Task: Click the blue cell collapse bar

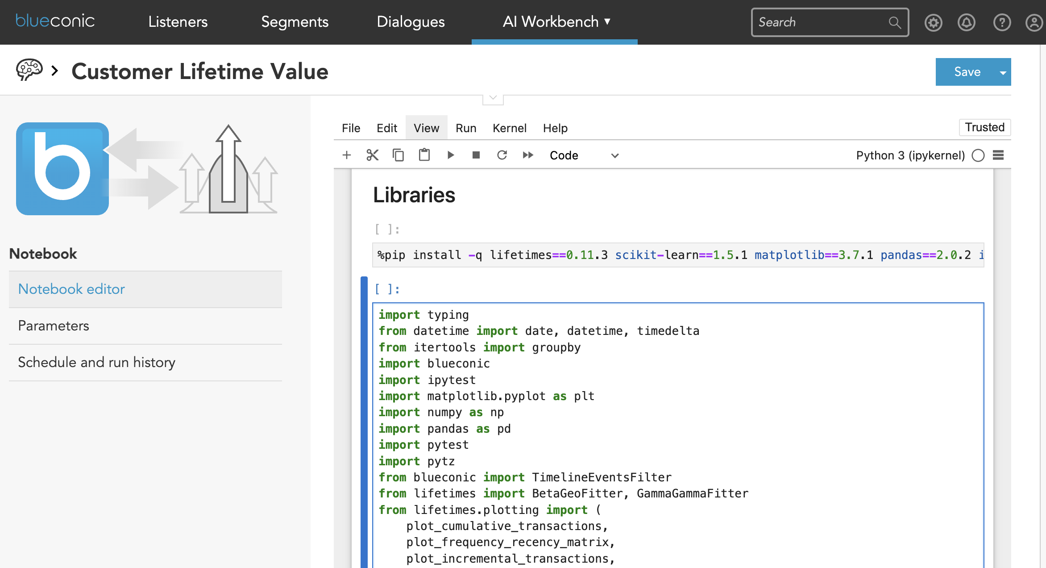Action: 364,422
